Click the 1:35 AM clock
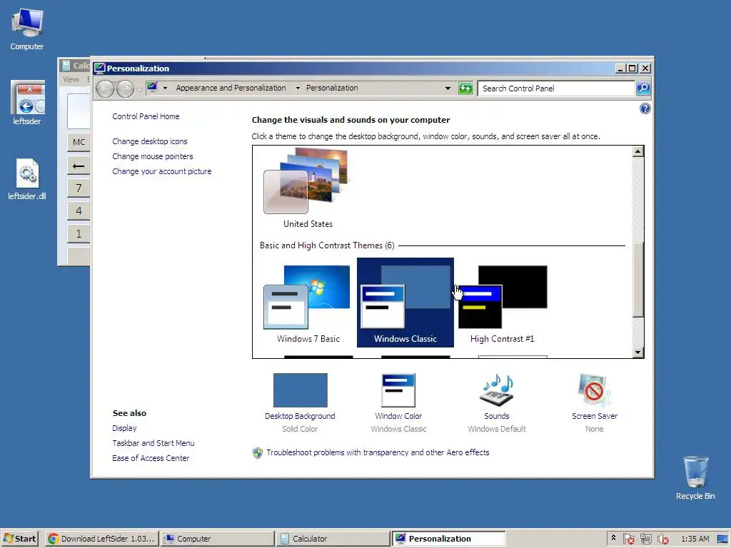Viewport: 731px width, 548px height. coord(695,539)
